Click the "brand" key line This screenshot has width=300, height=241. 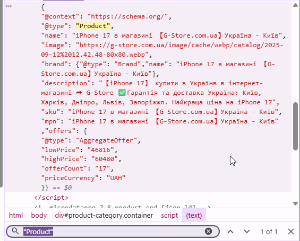pyautogui.click(x=158, y=69)
